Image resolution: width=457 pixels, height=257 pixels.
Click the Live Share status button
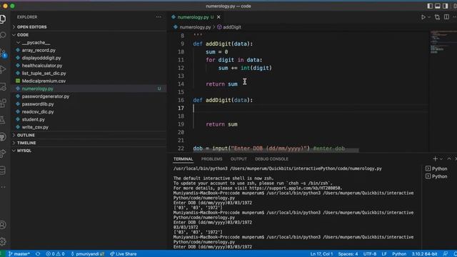coord(123,254)
